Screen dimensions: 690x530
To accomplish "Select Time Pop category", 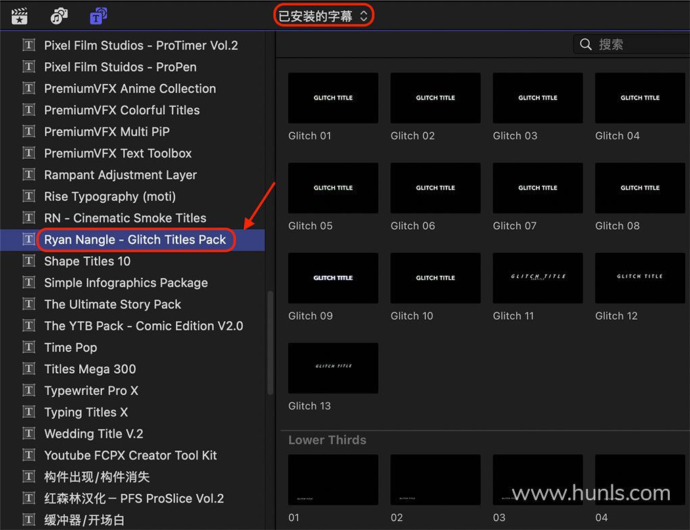I will [x=70, y=347].
